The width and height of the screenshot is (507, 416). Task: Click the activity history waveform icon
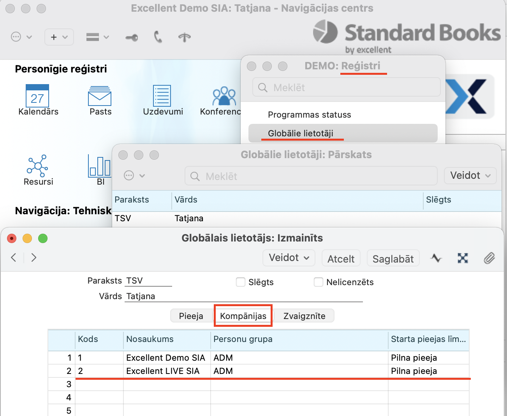[436, 258]
